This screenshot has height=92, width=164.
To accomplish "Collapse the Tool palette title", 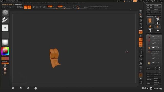I will click(148, 3).
